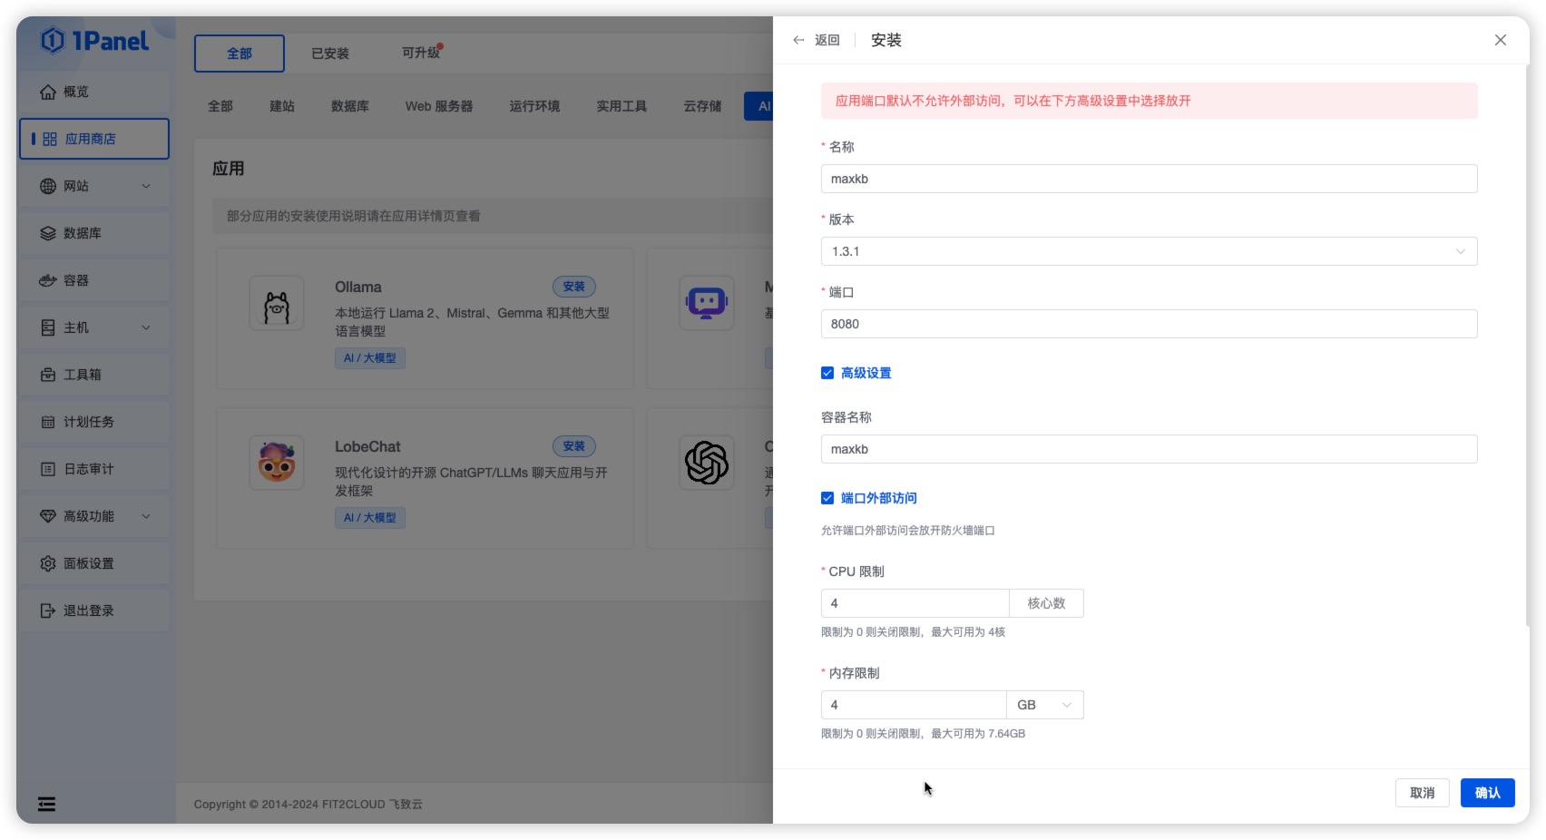Click the 1Panel logo icon
This screenshot has height=840, width=1546.
click(54, 41)
